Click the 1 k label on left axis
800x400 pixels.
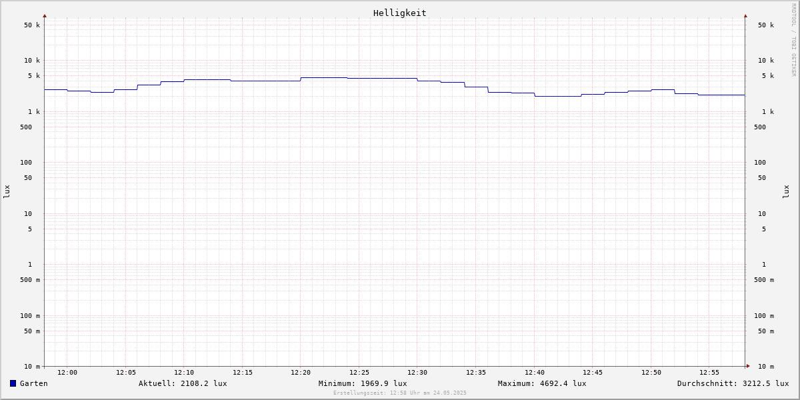(x=34, y=112)
